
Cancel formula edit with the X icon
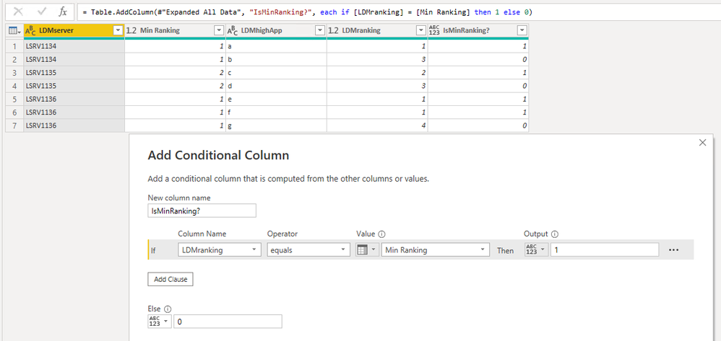click(x=18, y=12)
